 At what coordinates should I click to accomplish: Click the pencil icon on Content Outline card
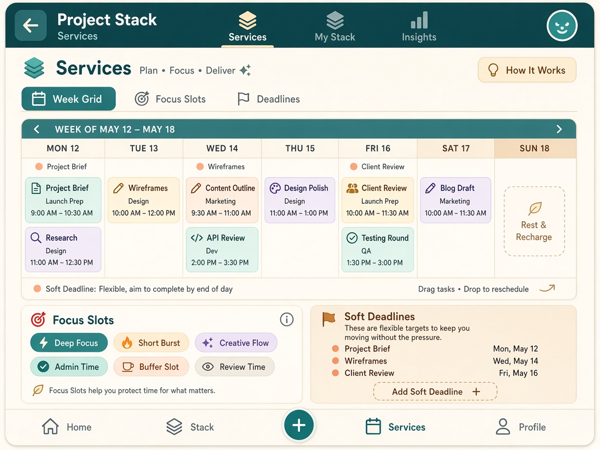pos(196,188)
